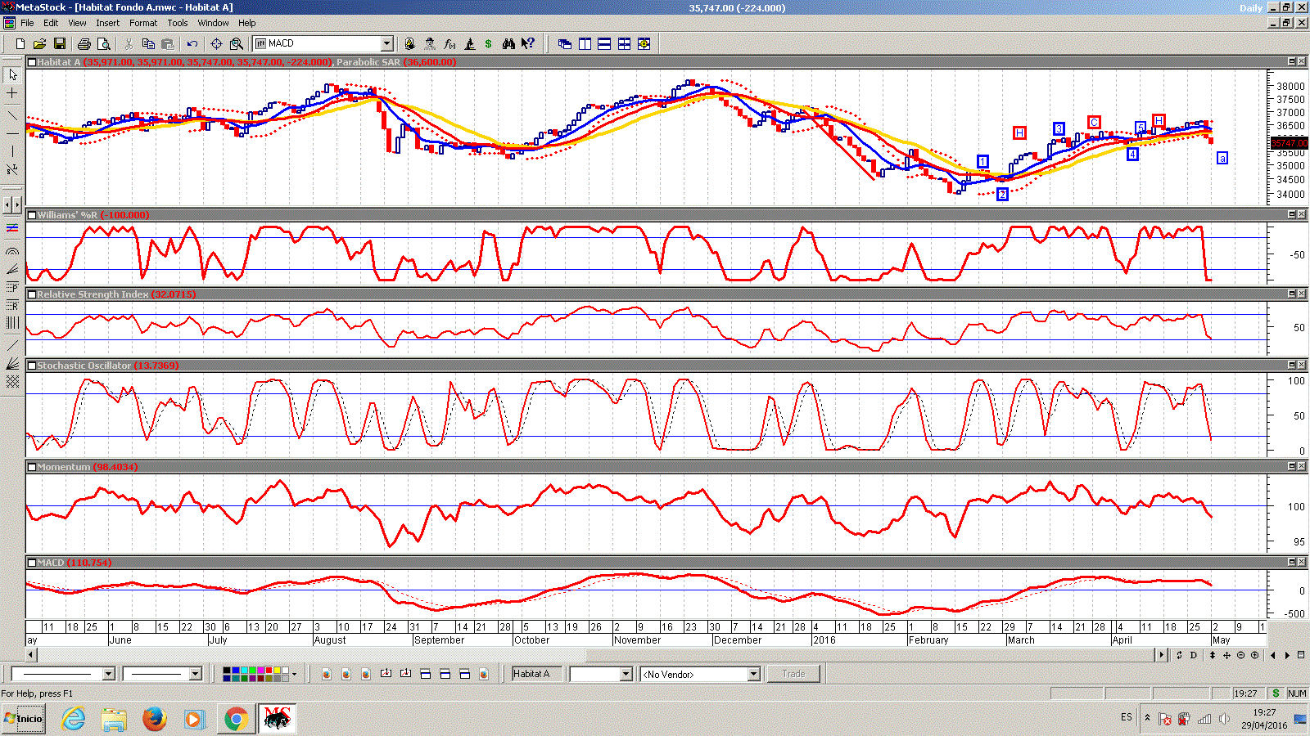Click the stack horizontally windows icon
This screenshot has width=1310, height=736.
[604, 43]
